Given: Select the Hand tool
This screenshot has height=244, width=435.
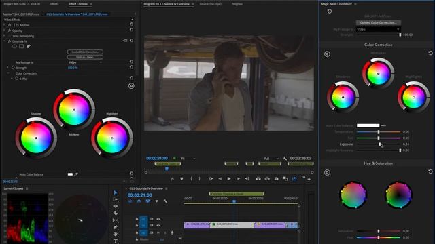Looking at the screenshot, I should coord(116,234).
